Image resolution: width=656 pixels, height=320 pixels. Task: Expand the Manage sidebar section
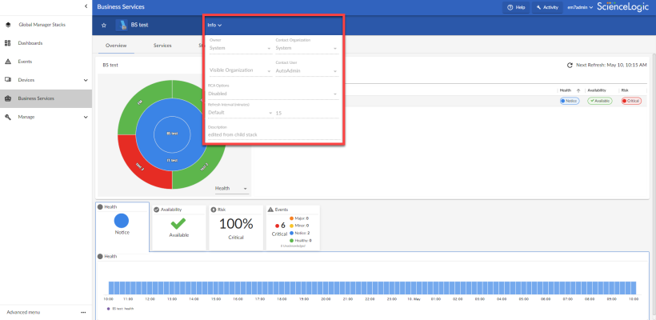click(86, 117)
